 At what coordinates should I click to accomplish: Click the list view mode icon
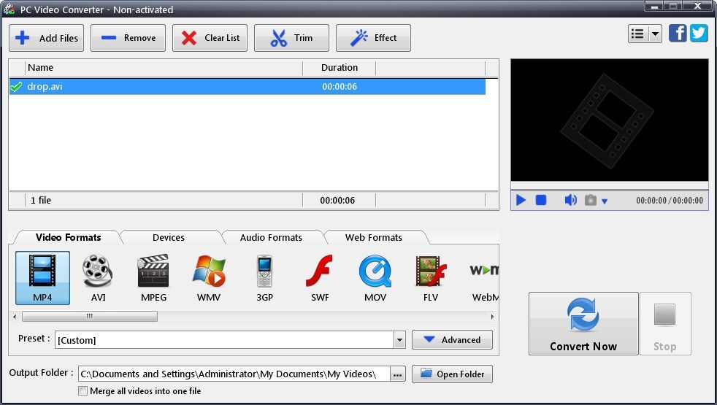(x=638, y=34)
